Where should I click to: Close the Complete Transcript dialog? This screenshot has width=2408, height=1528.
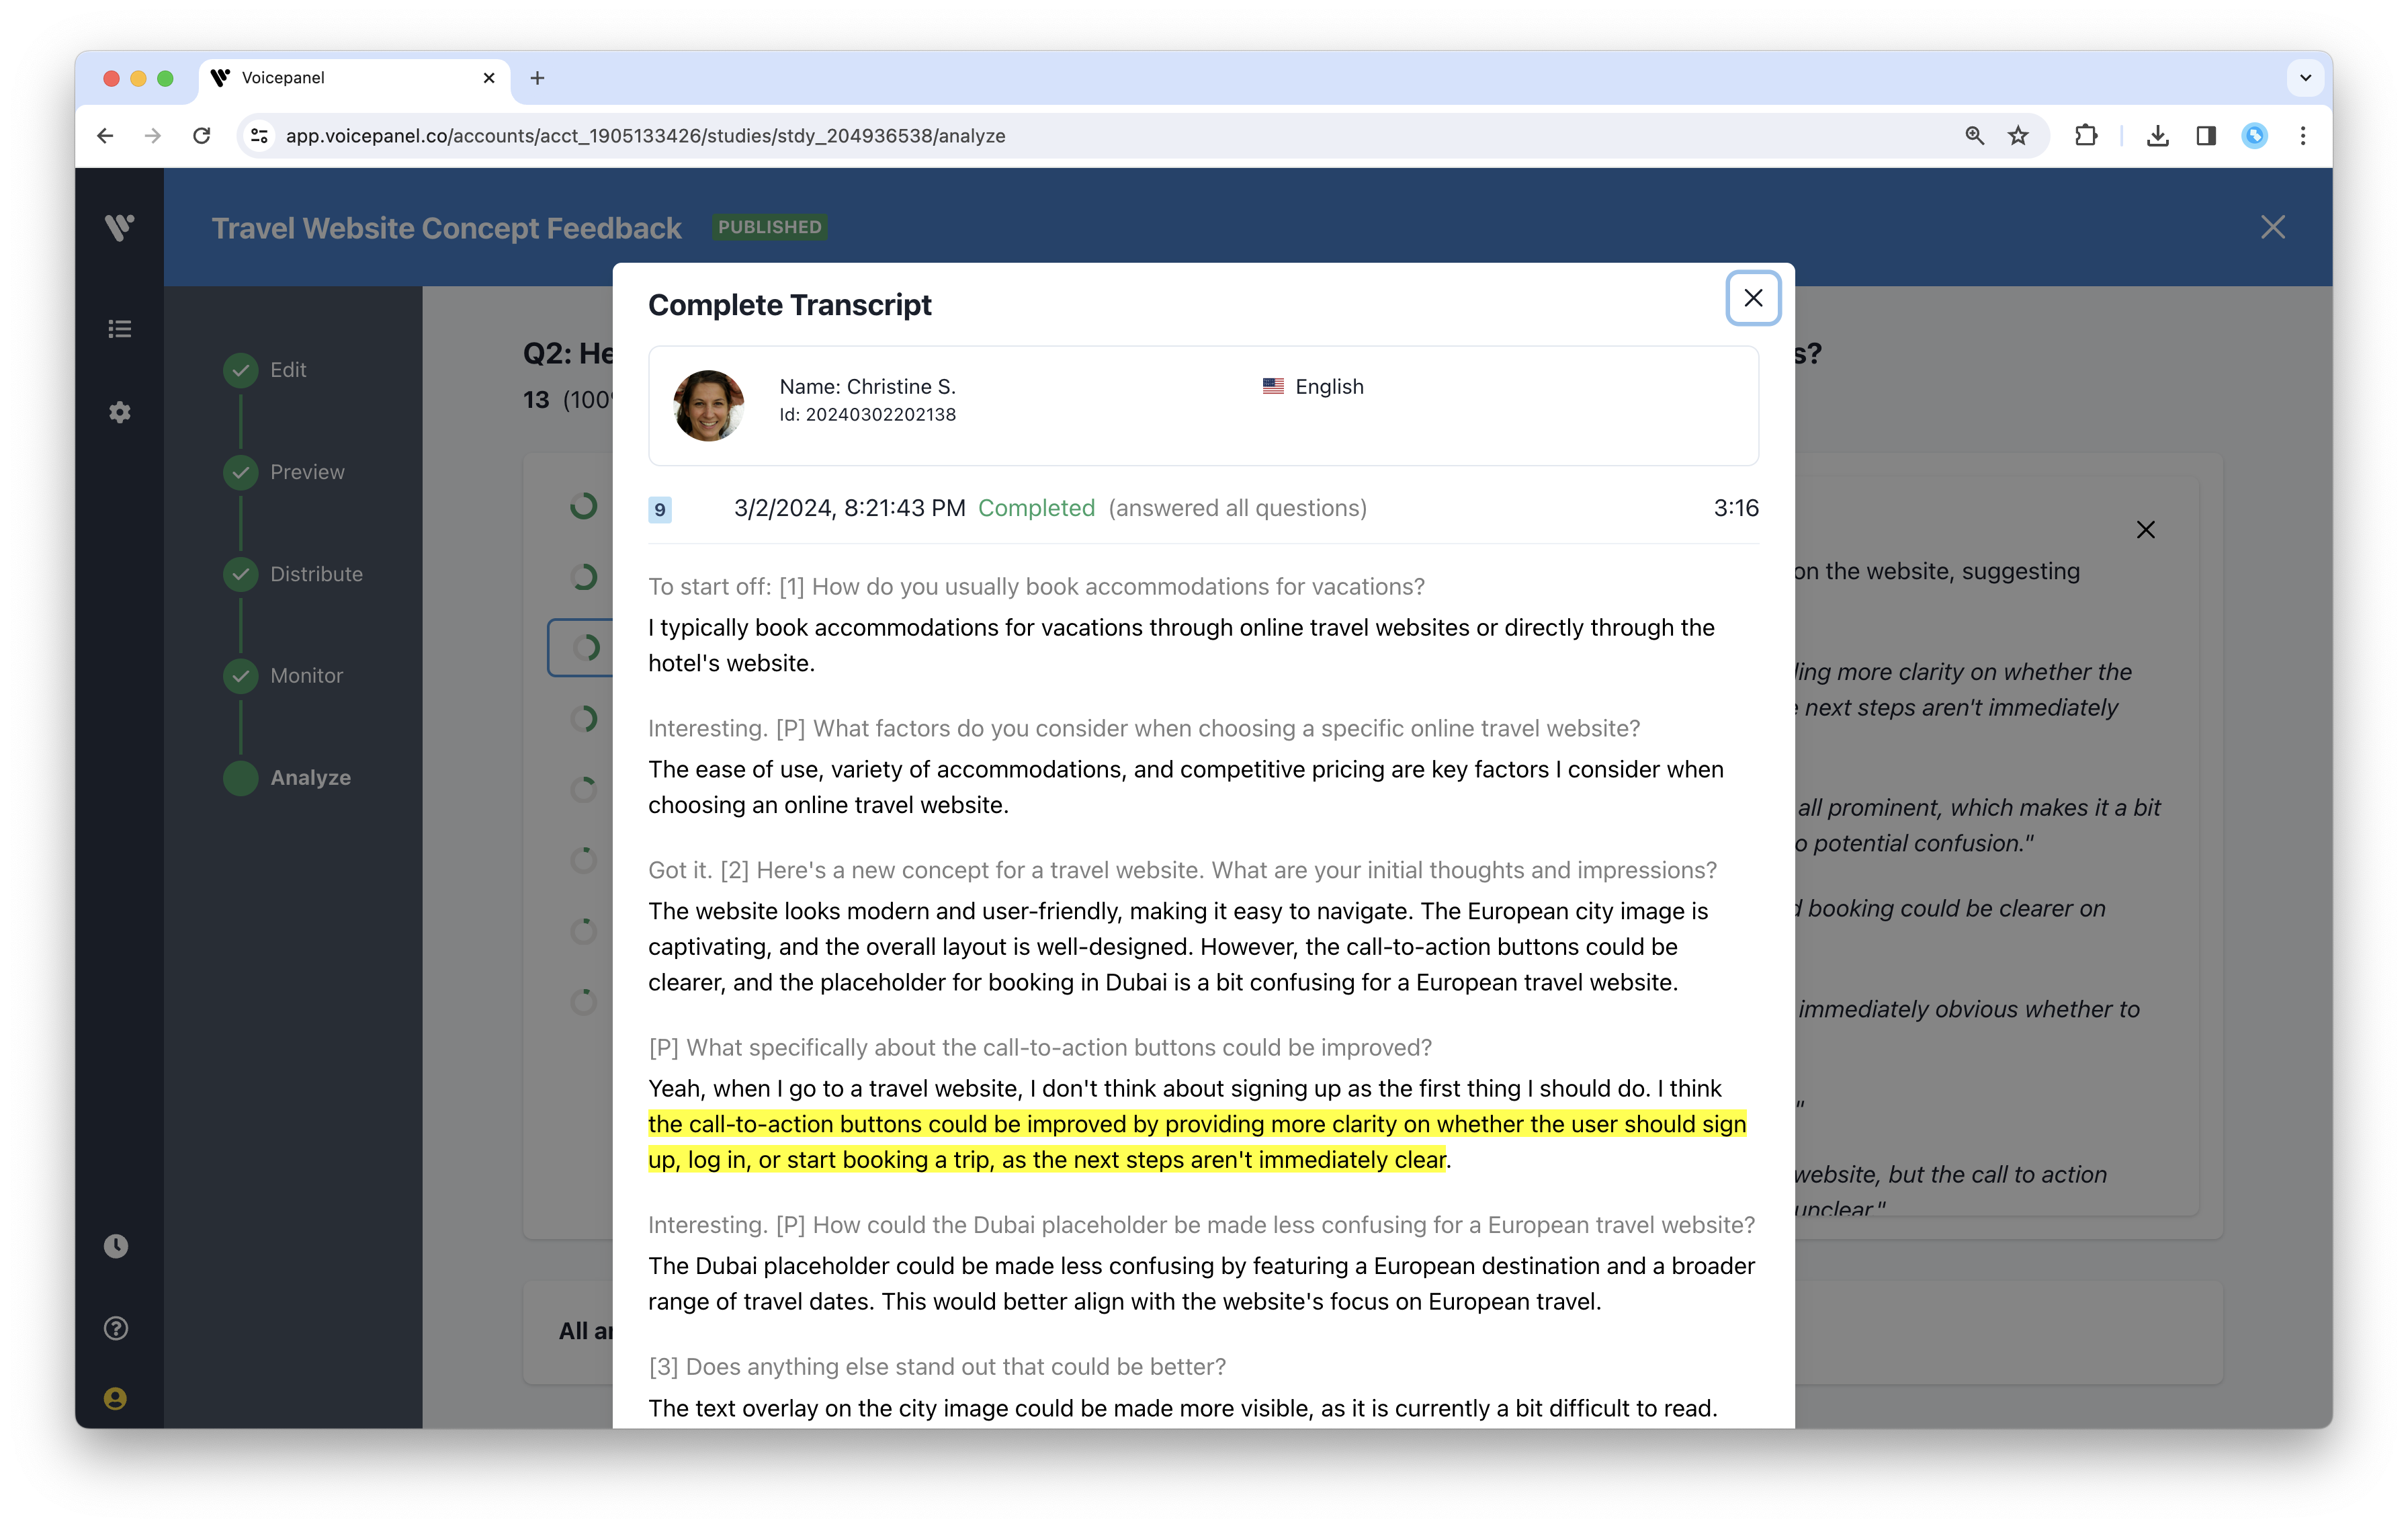[1752, 298]
